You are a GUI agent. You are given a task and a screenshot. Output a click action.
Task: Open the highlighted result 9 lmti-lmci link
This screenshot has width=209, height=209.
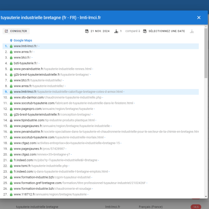coord(68,92)
